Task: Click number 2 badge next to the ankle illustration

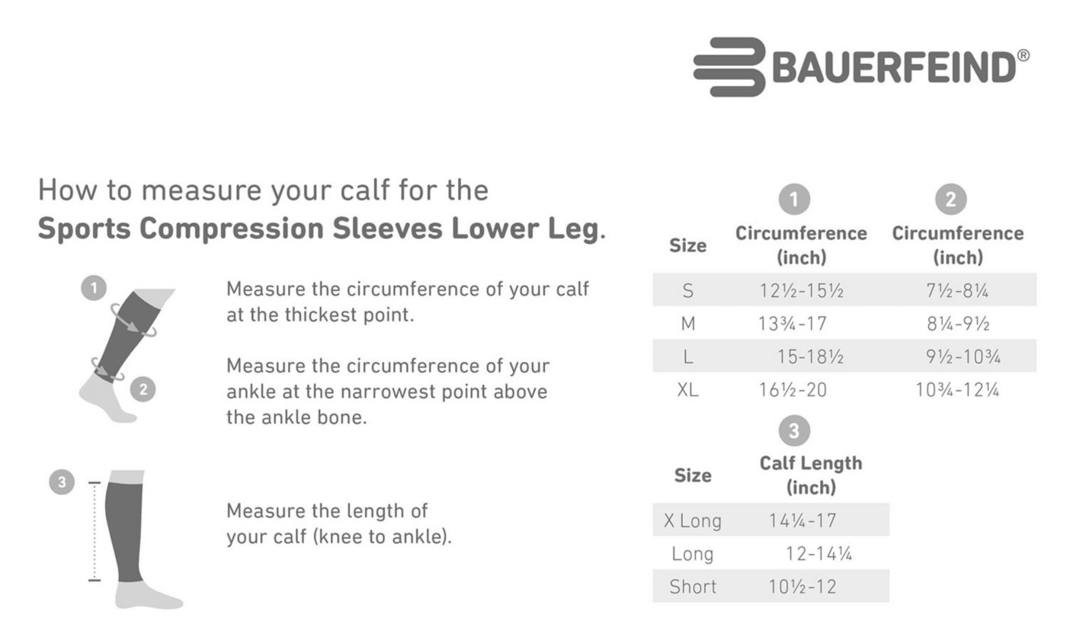Action: (x=143, y=389)
